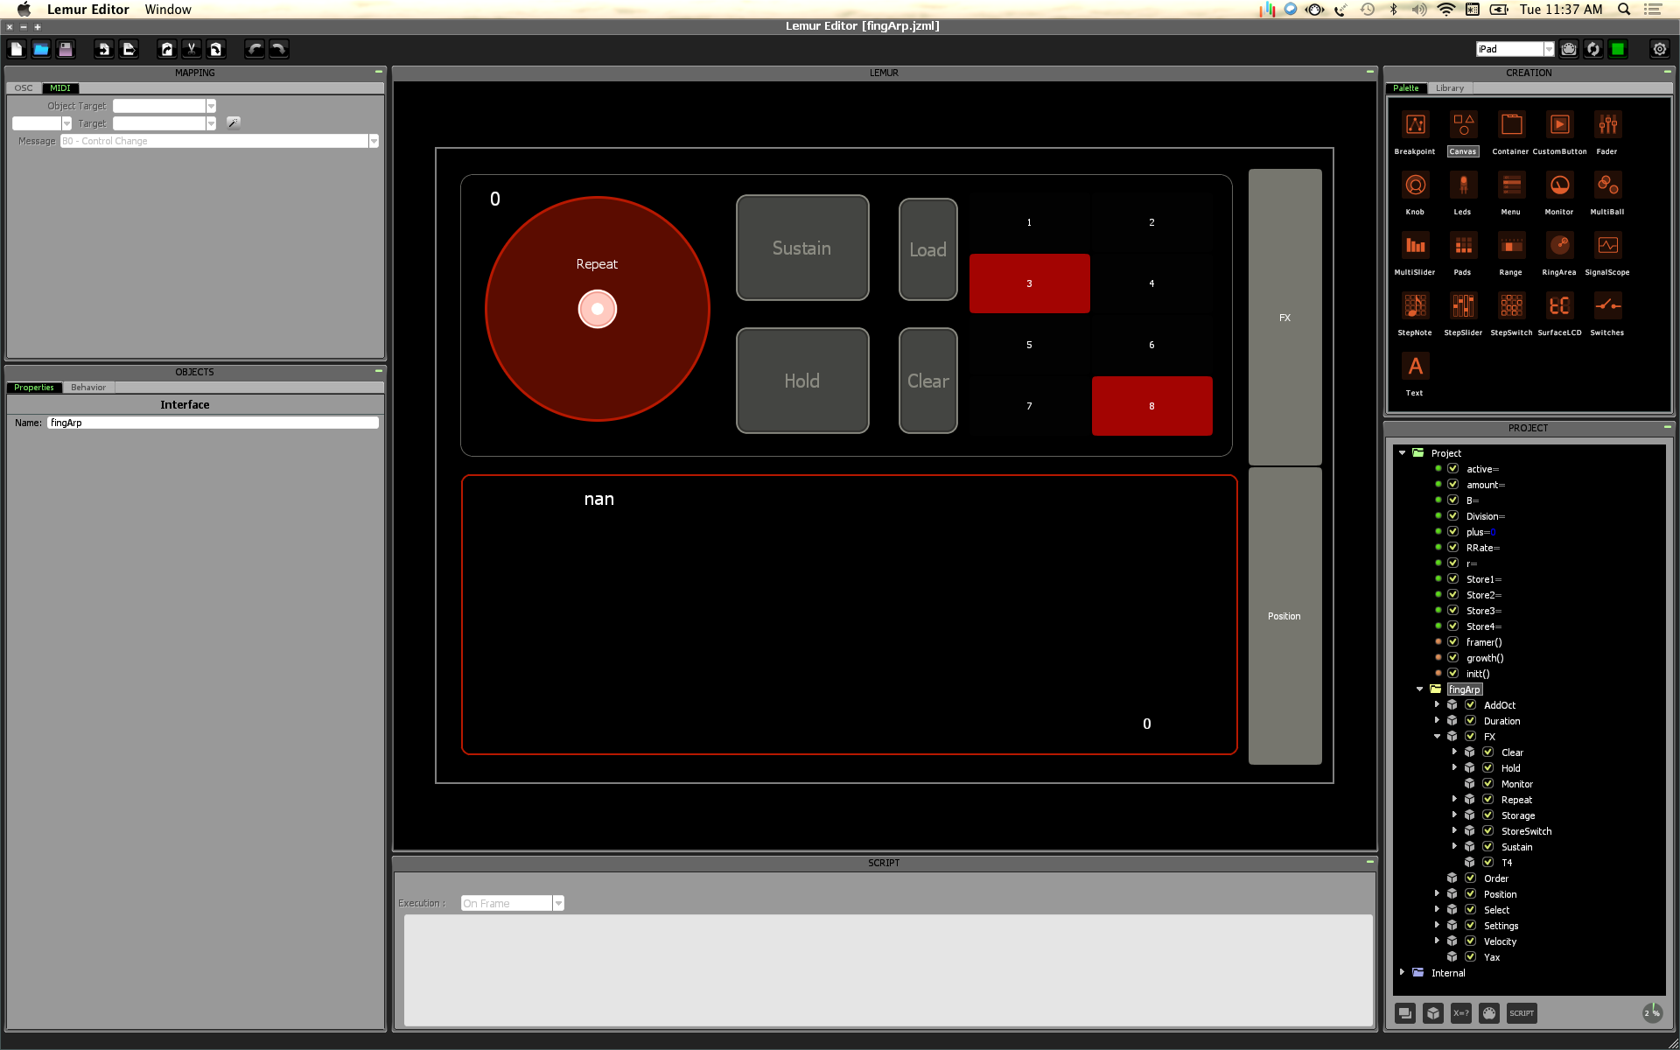Open the Behavior tab
Viewport: 1680px width, 1050px height.
click(x=88, y=388)
